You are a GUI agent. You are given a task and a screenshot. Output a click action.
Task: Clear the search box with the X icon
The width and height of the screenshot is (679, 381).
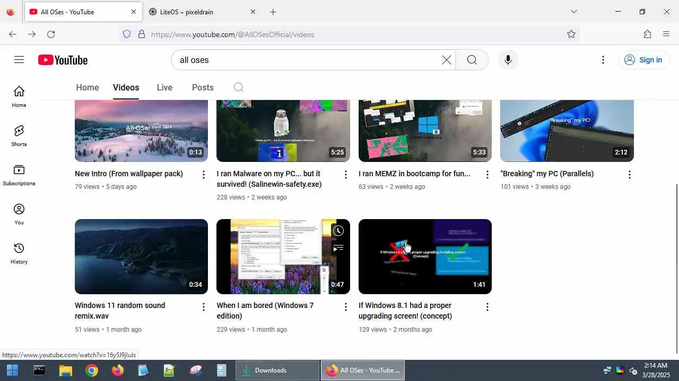pyautogui.click(x=447, y=60)
